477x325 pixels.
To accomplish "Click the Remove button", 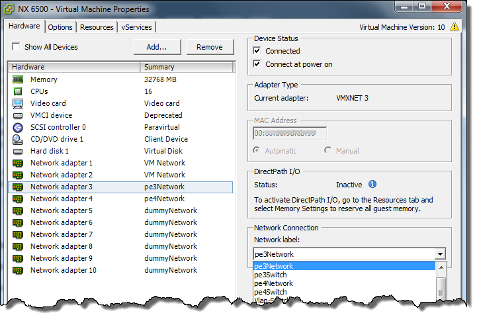I will point(210,47).
